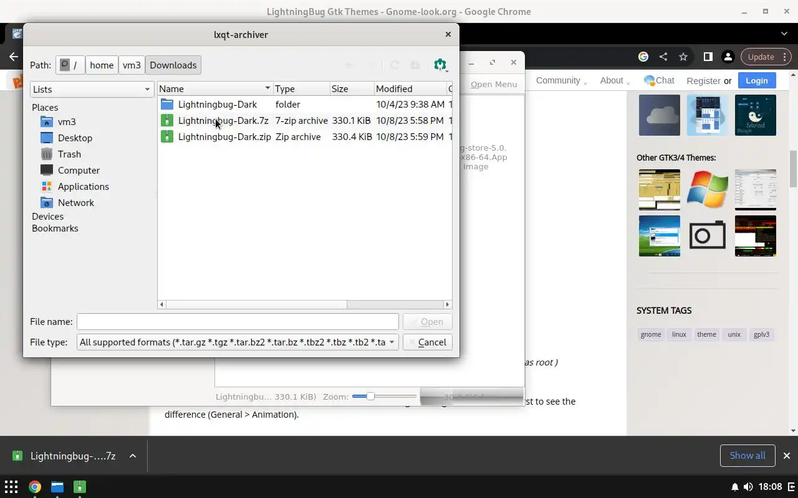Image resolution: width=798 pixels, height=498 pixels.
Task: Click the Lightningbug-Dark folder icon
Action: [166, 104]
